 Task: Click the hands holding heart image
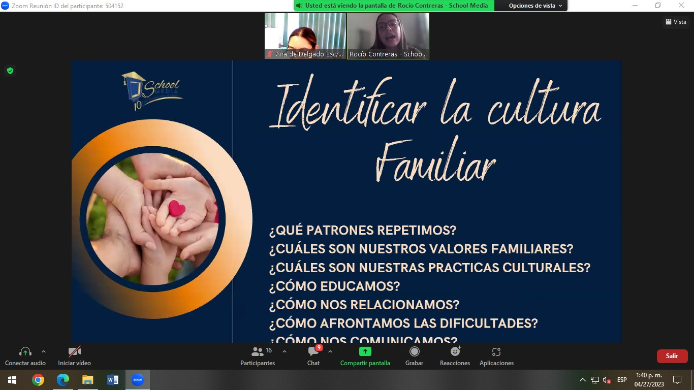point(152,219)
